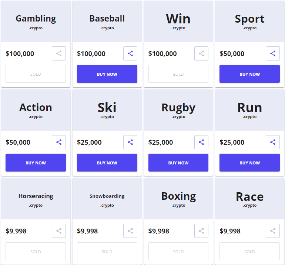The height and width of the screenshot is (265, 285).
Task: Share the Rugby.crypto listing
Action: (x=201, y=142)
